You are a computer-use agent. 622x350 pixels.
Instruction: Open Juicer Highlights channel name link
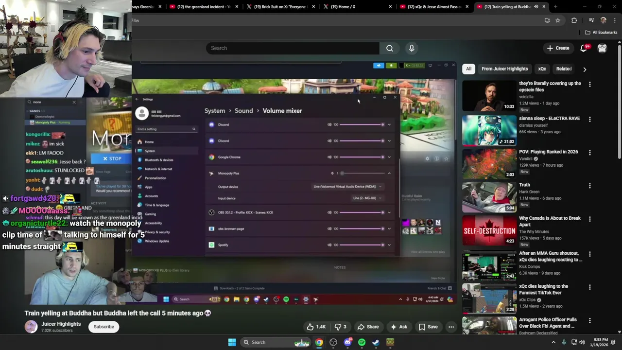61,324
